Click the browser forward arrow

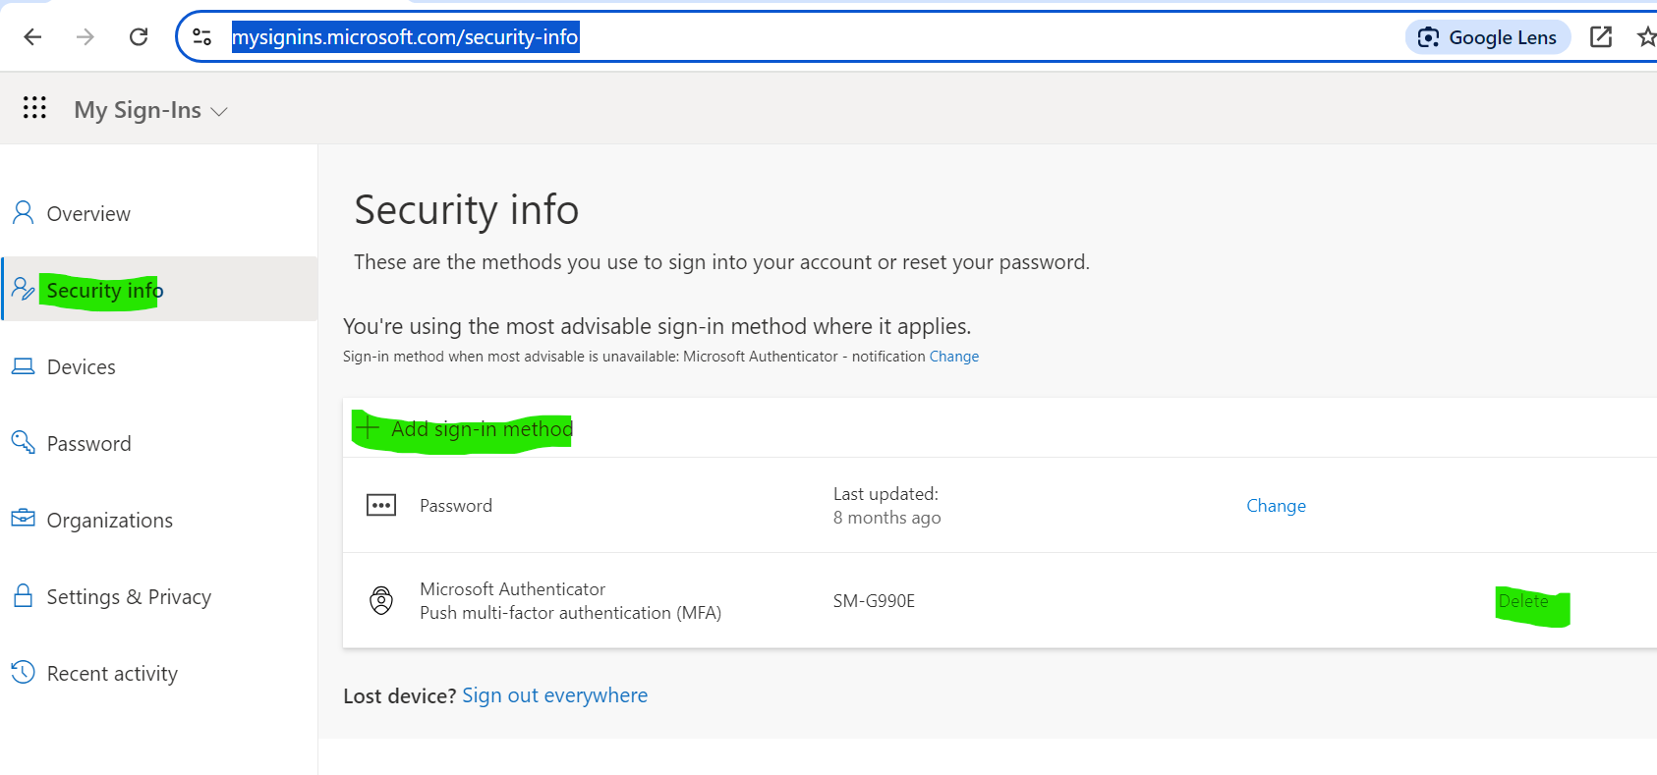(86, 37)
